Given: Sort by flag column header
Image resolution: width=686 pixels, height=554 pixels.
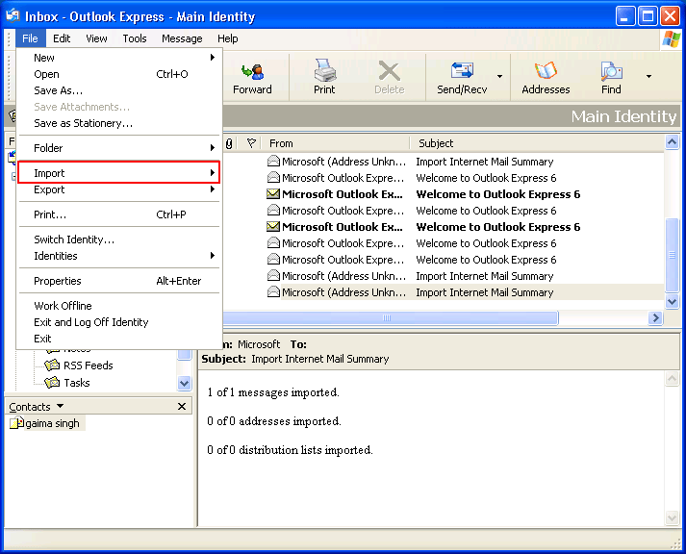Looking at the screenshot, I should pyautogui.click(x=251, y=143).
